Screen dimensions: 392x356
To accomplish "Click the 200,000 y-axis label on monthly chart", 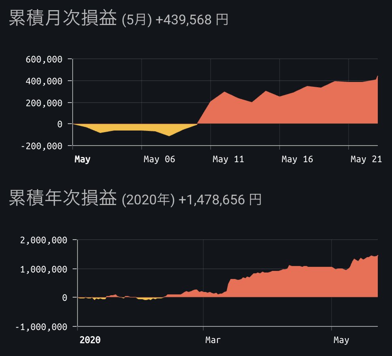I will click(44, 103).
